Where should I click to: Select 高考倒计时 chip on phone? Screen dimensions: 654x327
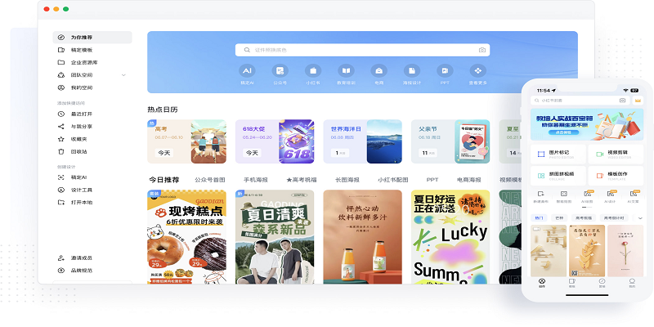pos(615,218)
